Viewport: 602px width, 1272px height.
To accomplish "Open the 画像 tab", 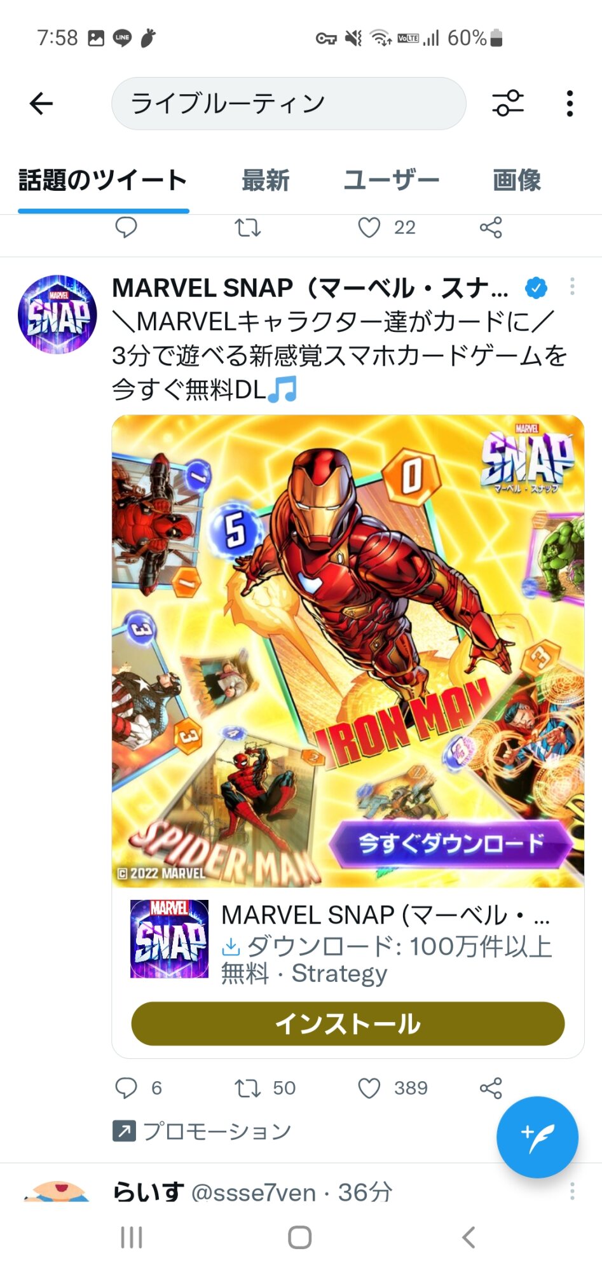I will tap(517, 180).
